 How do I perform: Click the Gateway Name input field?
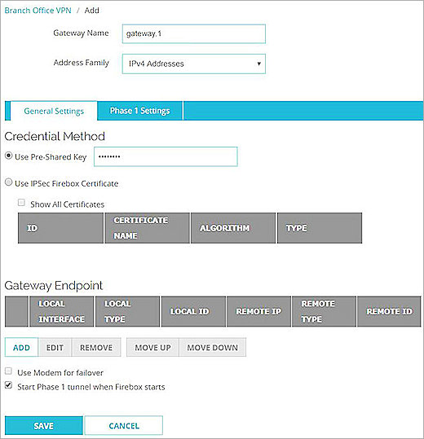pos(193,34)
